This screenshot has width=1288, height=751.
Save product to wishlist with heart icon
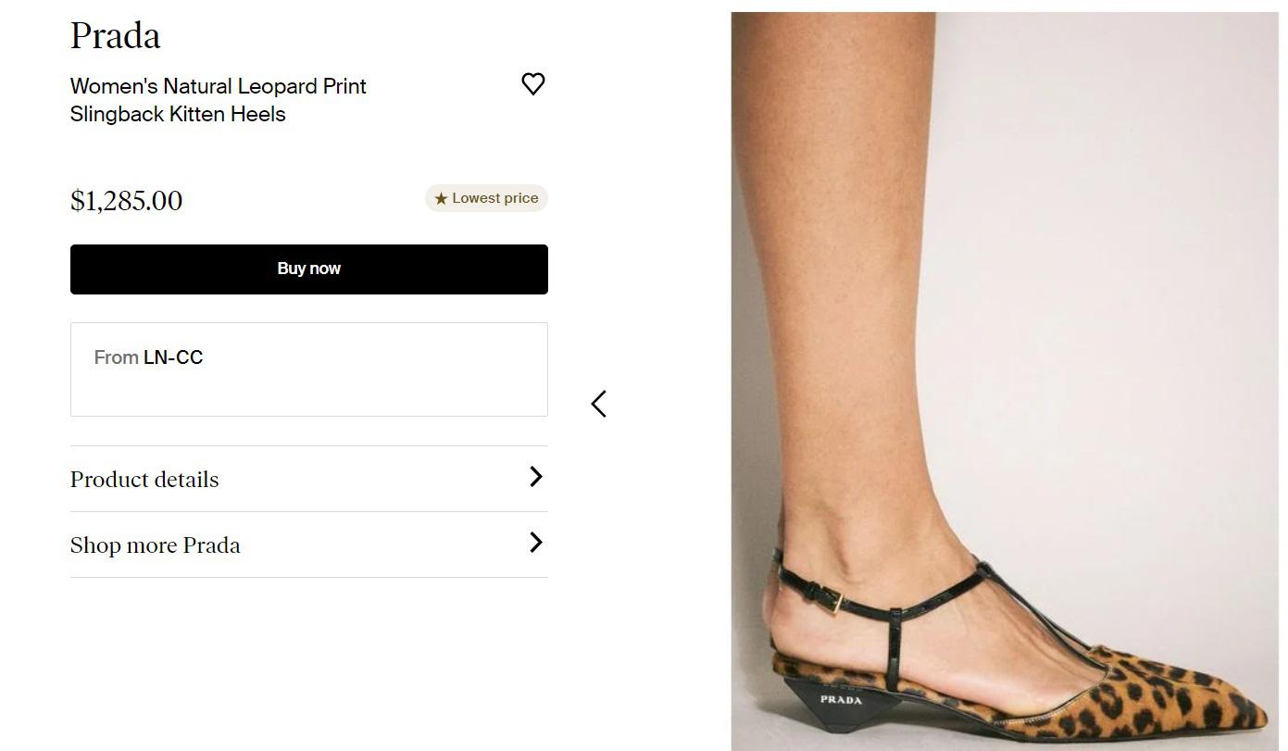point(532,84)
